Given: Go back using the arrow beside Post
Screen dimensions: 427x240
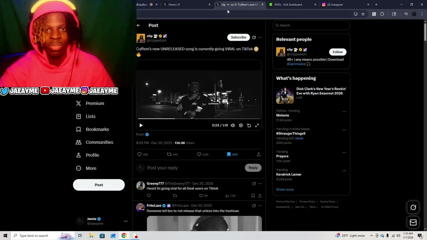Looking at the screenshot, I should 138,25.
